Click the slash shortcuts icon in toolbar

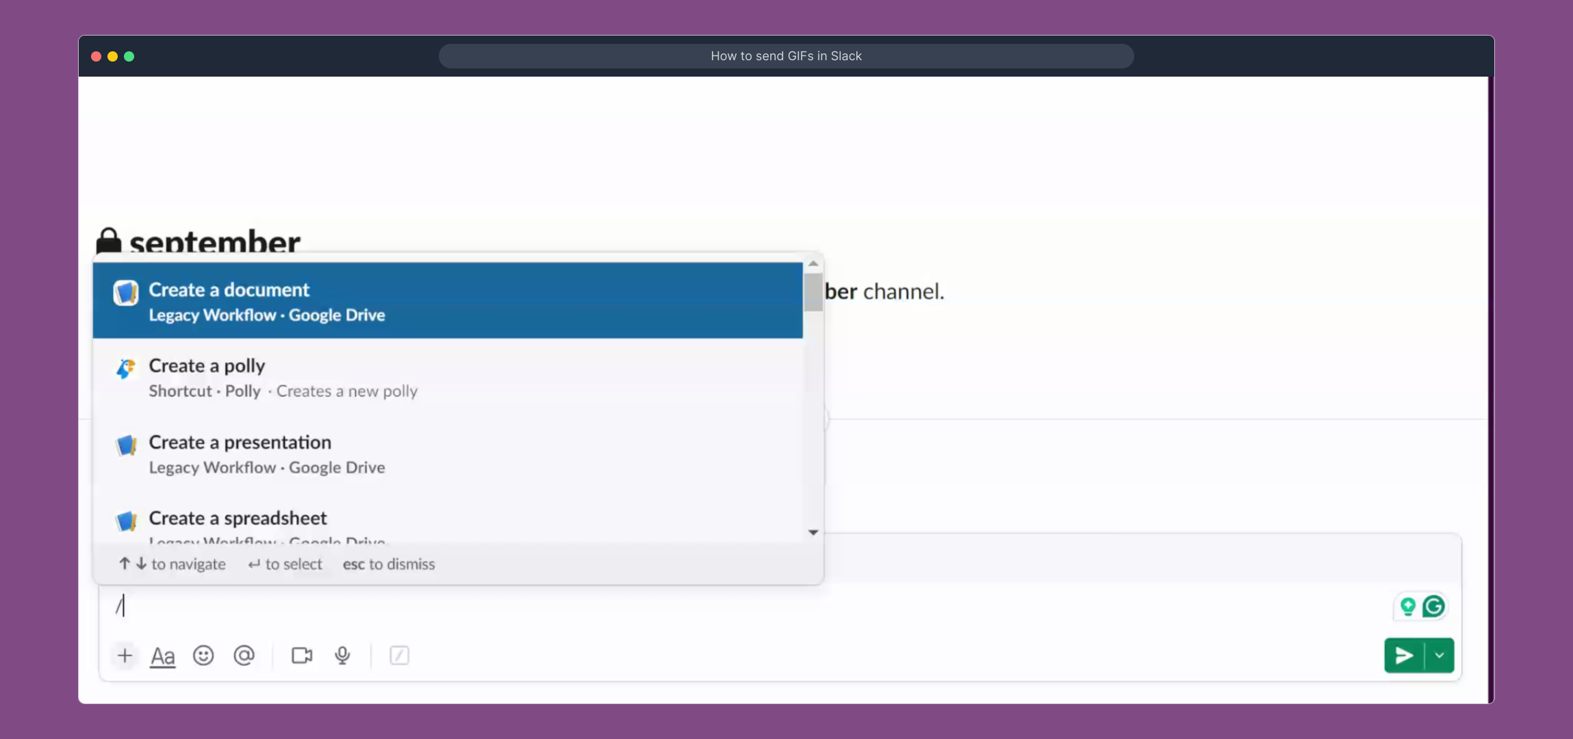click(x=399, y=656)
